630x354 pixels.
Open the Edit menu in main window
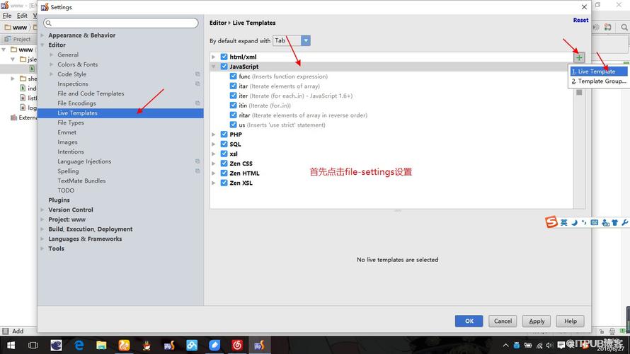(x=22, y=16)
